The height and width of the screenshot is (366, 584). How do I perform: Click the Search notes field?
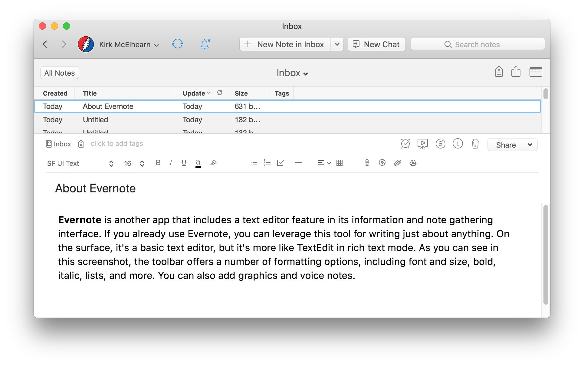(x=477, y=44)
